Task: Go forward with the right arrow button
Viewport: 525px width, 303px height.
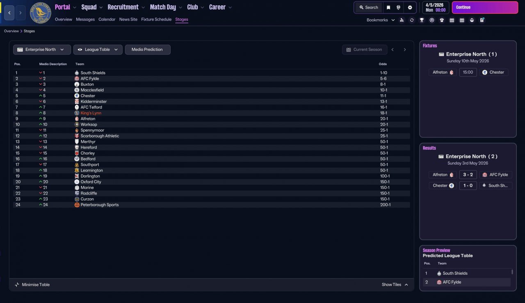Action: click(x=21, y=13)
